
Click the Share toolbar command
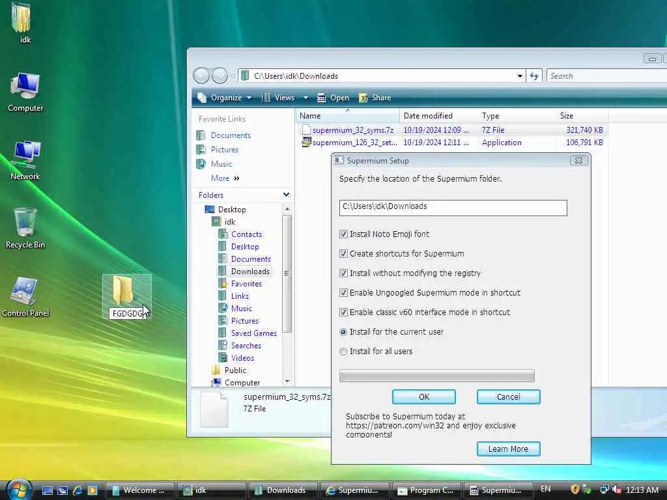[375, 98]
